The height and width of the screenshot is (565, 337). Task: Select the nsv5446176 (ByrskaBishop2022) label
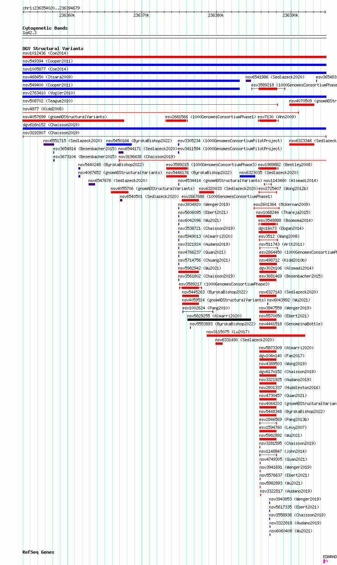199,173
